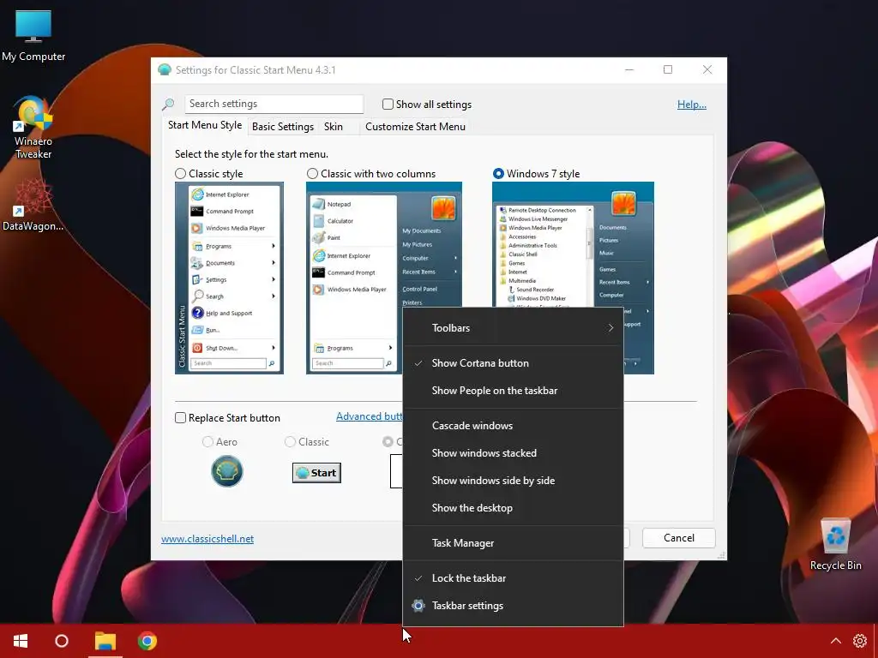Open My Computer desktop icon
Image resolution: width=878 pixels, height=658 pixels.
pyautogui.click(x=33, y=36)
